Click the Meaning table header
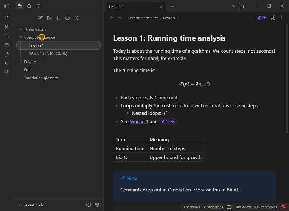 pyautogui.click(x=176, y=139)
